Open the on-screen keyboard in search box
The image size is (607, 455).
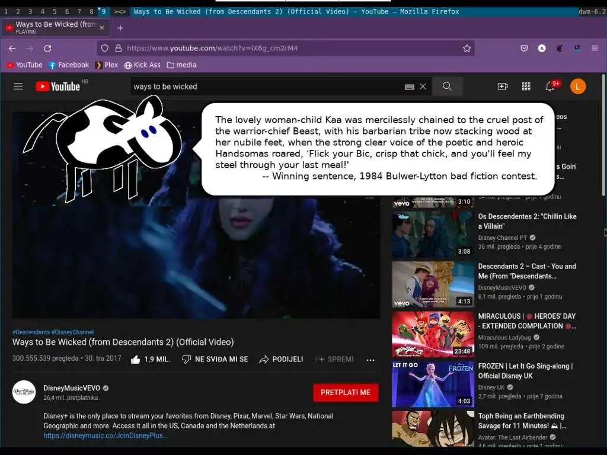coord(409,86)
